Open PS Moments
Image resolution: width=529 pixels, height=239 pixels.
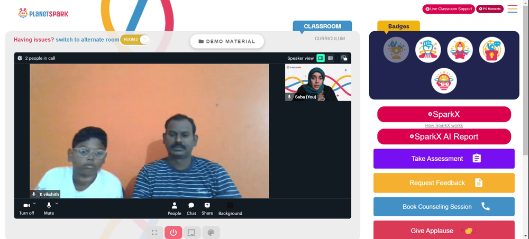pos(490,9)
